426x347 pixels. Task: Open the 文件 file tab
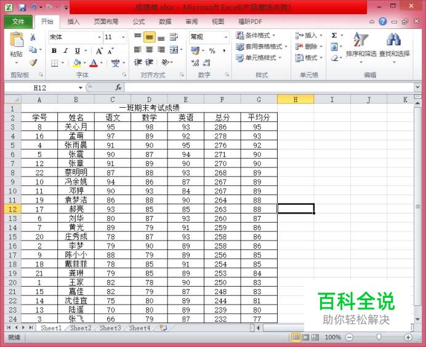pyautogui.click(x=18, y=22)
